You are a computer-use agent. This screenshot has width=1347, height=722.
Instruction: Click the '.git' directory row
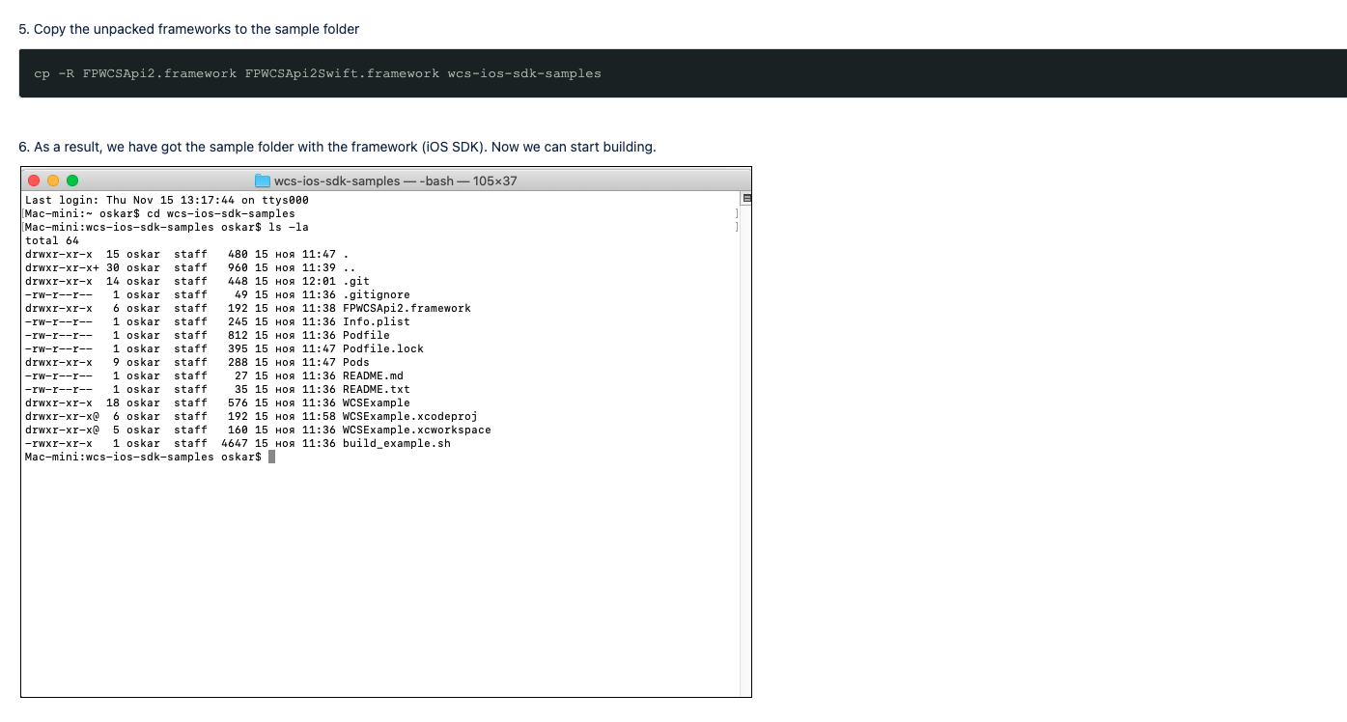coord(197,281)
